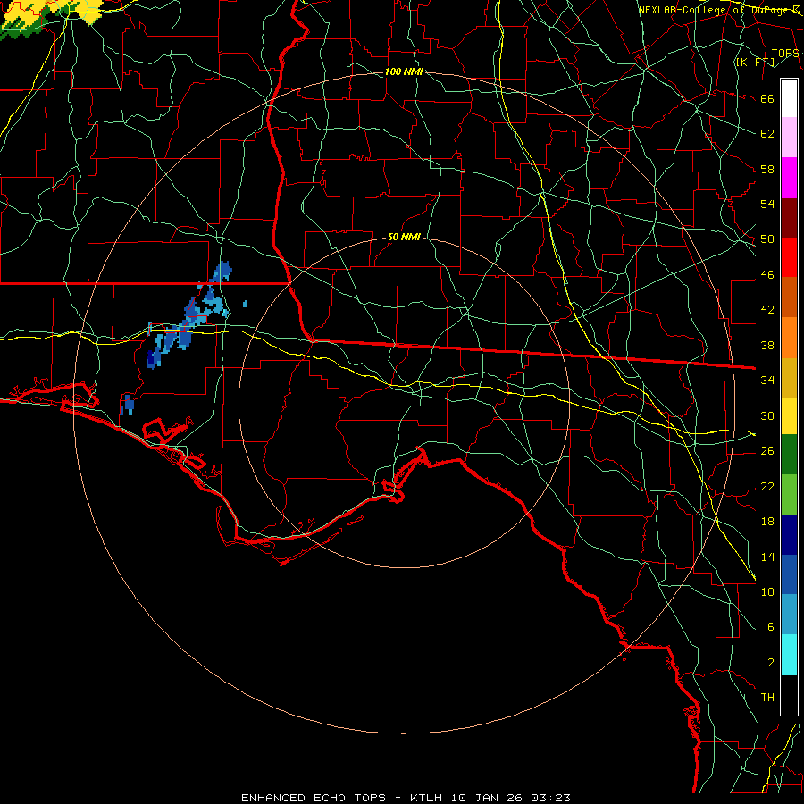Select the dark green legend swatch
Screen dimensions: 804x804
[x=789, y=455]
